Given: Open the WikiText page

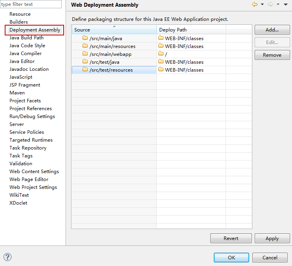Looking at the screenshot, I should pyautogui.click(x=19, y=195).
